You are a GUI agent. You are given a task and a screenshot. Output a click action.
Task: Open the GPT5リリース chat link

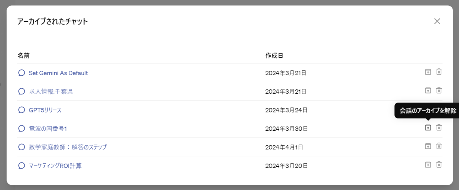45,110
